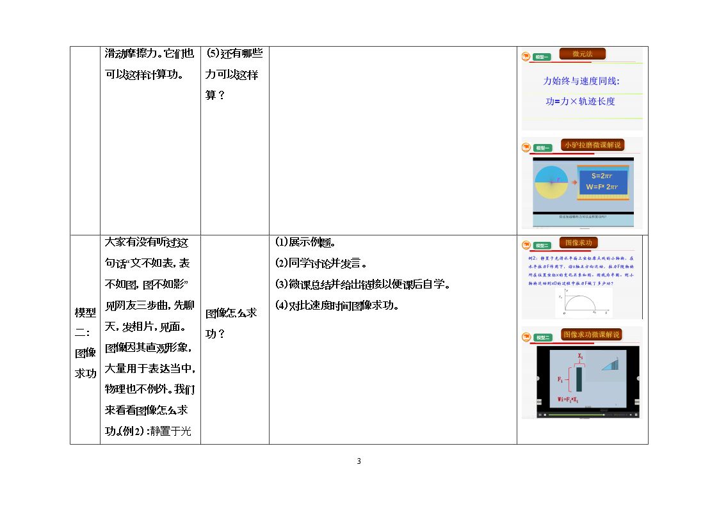
Task: Click the orange round icon beside 图像求功微课解说
Action: pyautogui.click(x=526, y=337)
